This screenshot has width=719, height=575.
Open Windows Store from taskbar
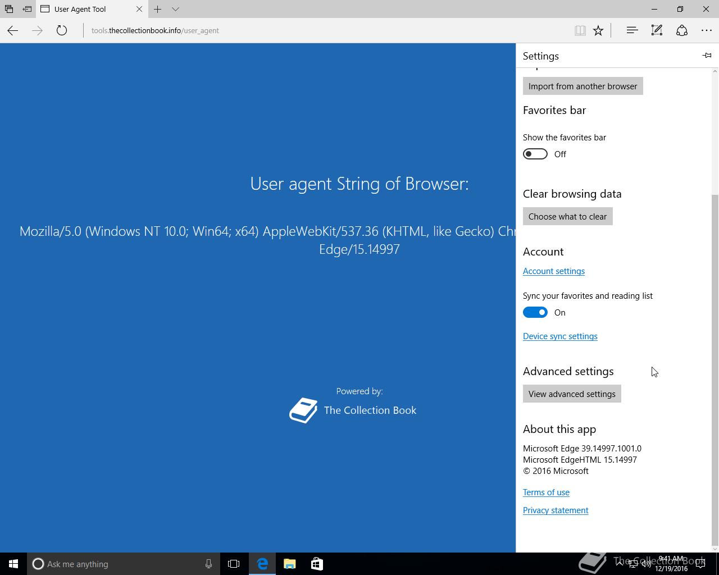pyautogui.click(x=317, y=564)
